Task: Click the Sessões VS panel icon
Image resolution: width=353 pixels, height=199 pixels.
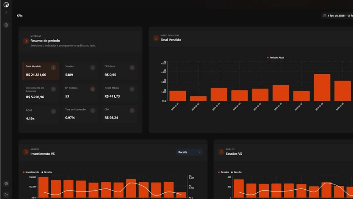Action: click(x=221, y=152)
